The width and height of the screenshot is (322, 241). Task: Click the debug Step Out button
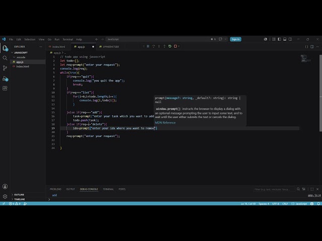pos(165,46)
